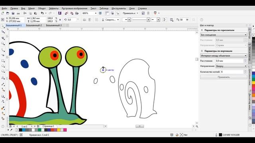This screenshot has height=143, width=255.
Task: Switch to Безымянный-2 document tab
Action: (34, 25)
